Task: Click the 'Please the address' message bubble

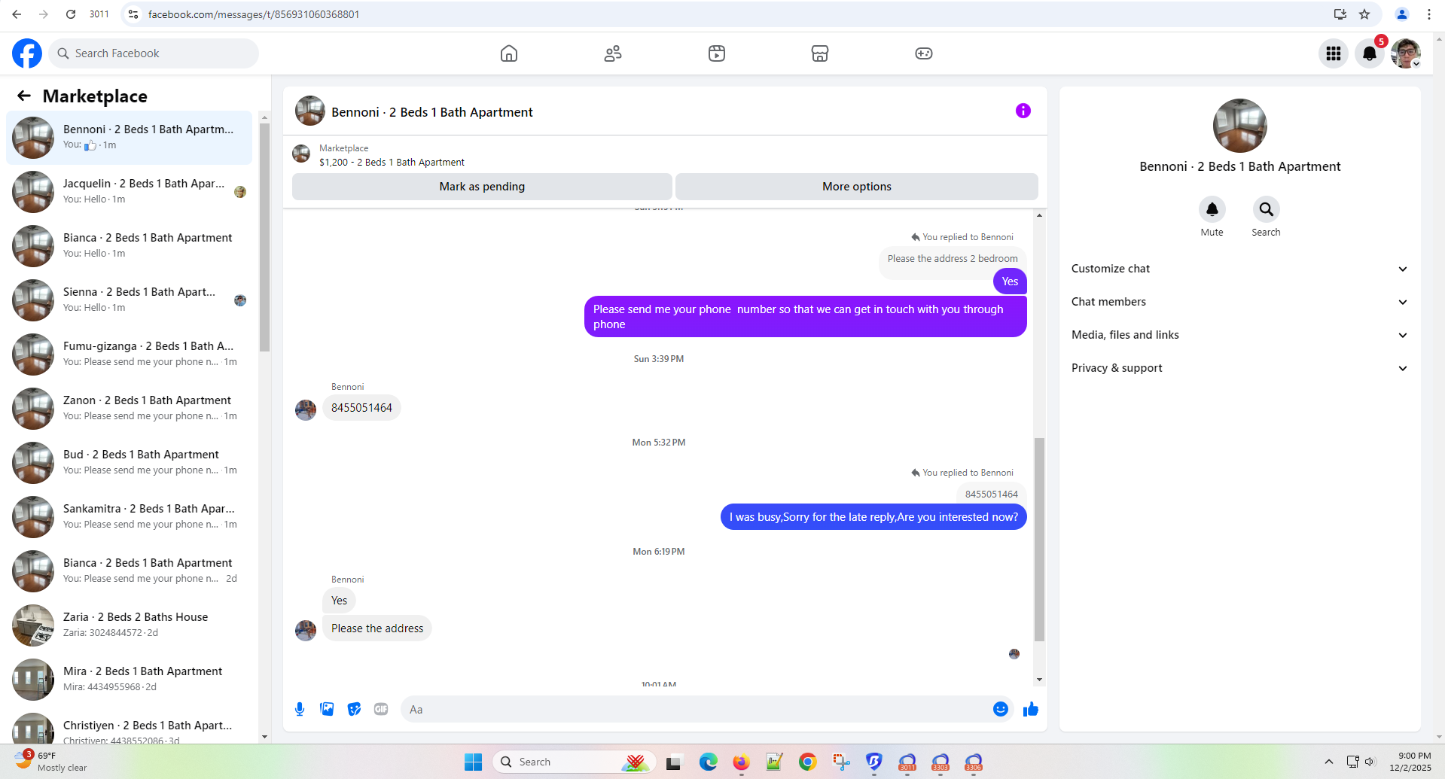Action: (377, 628)
